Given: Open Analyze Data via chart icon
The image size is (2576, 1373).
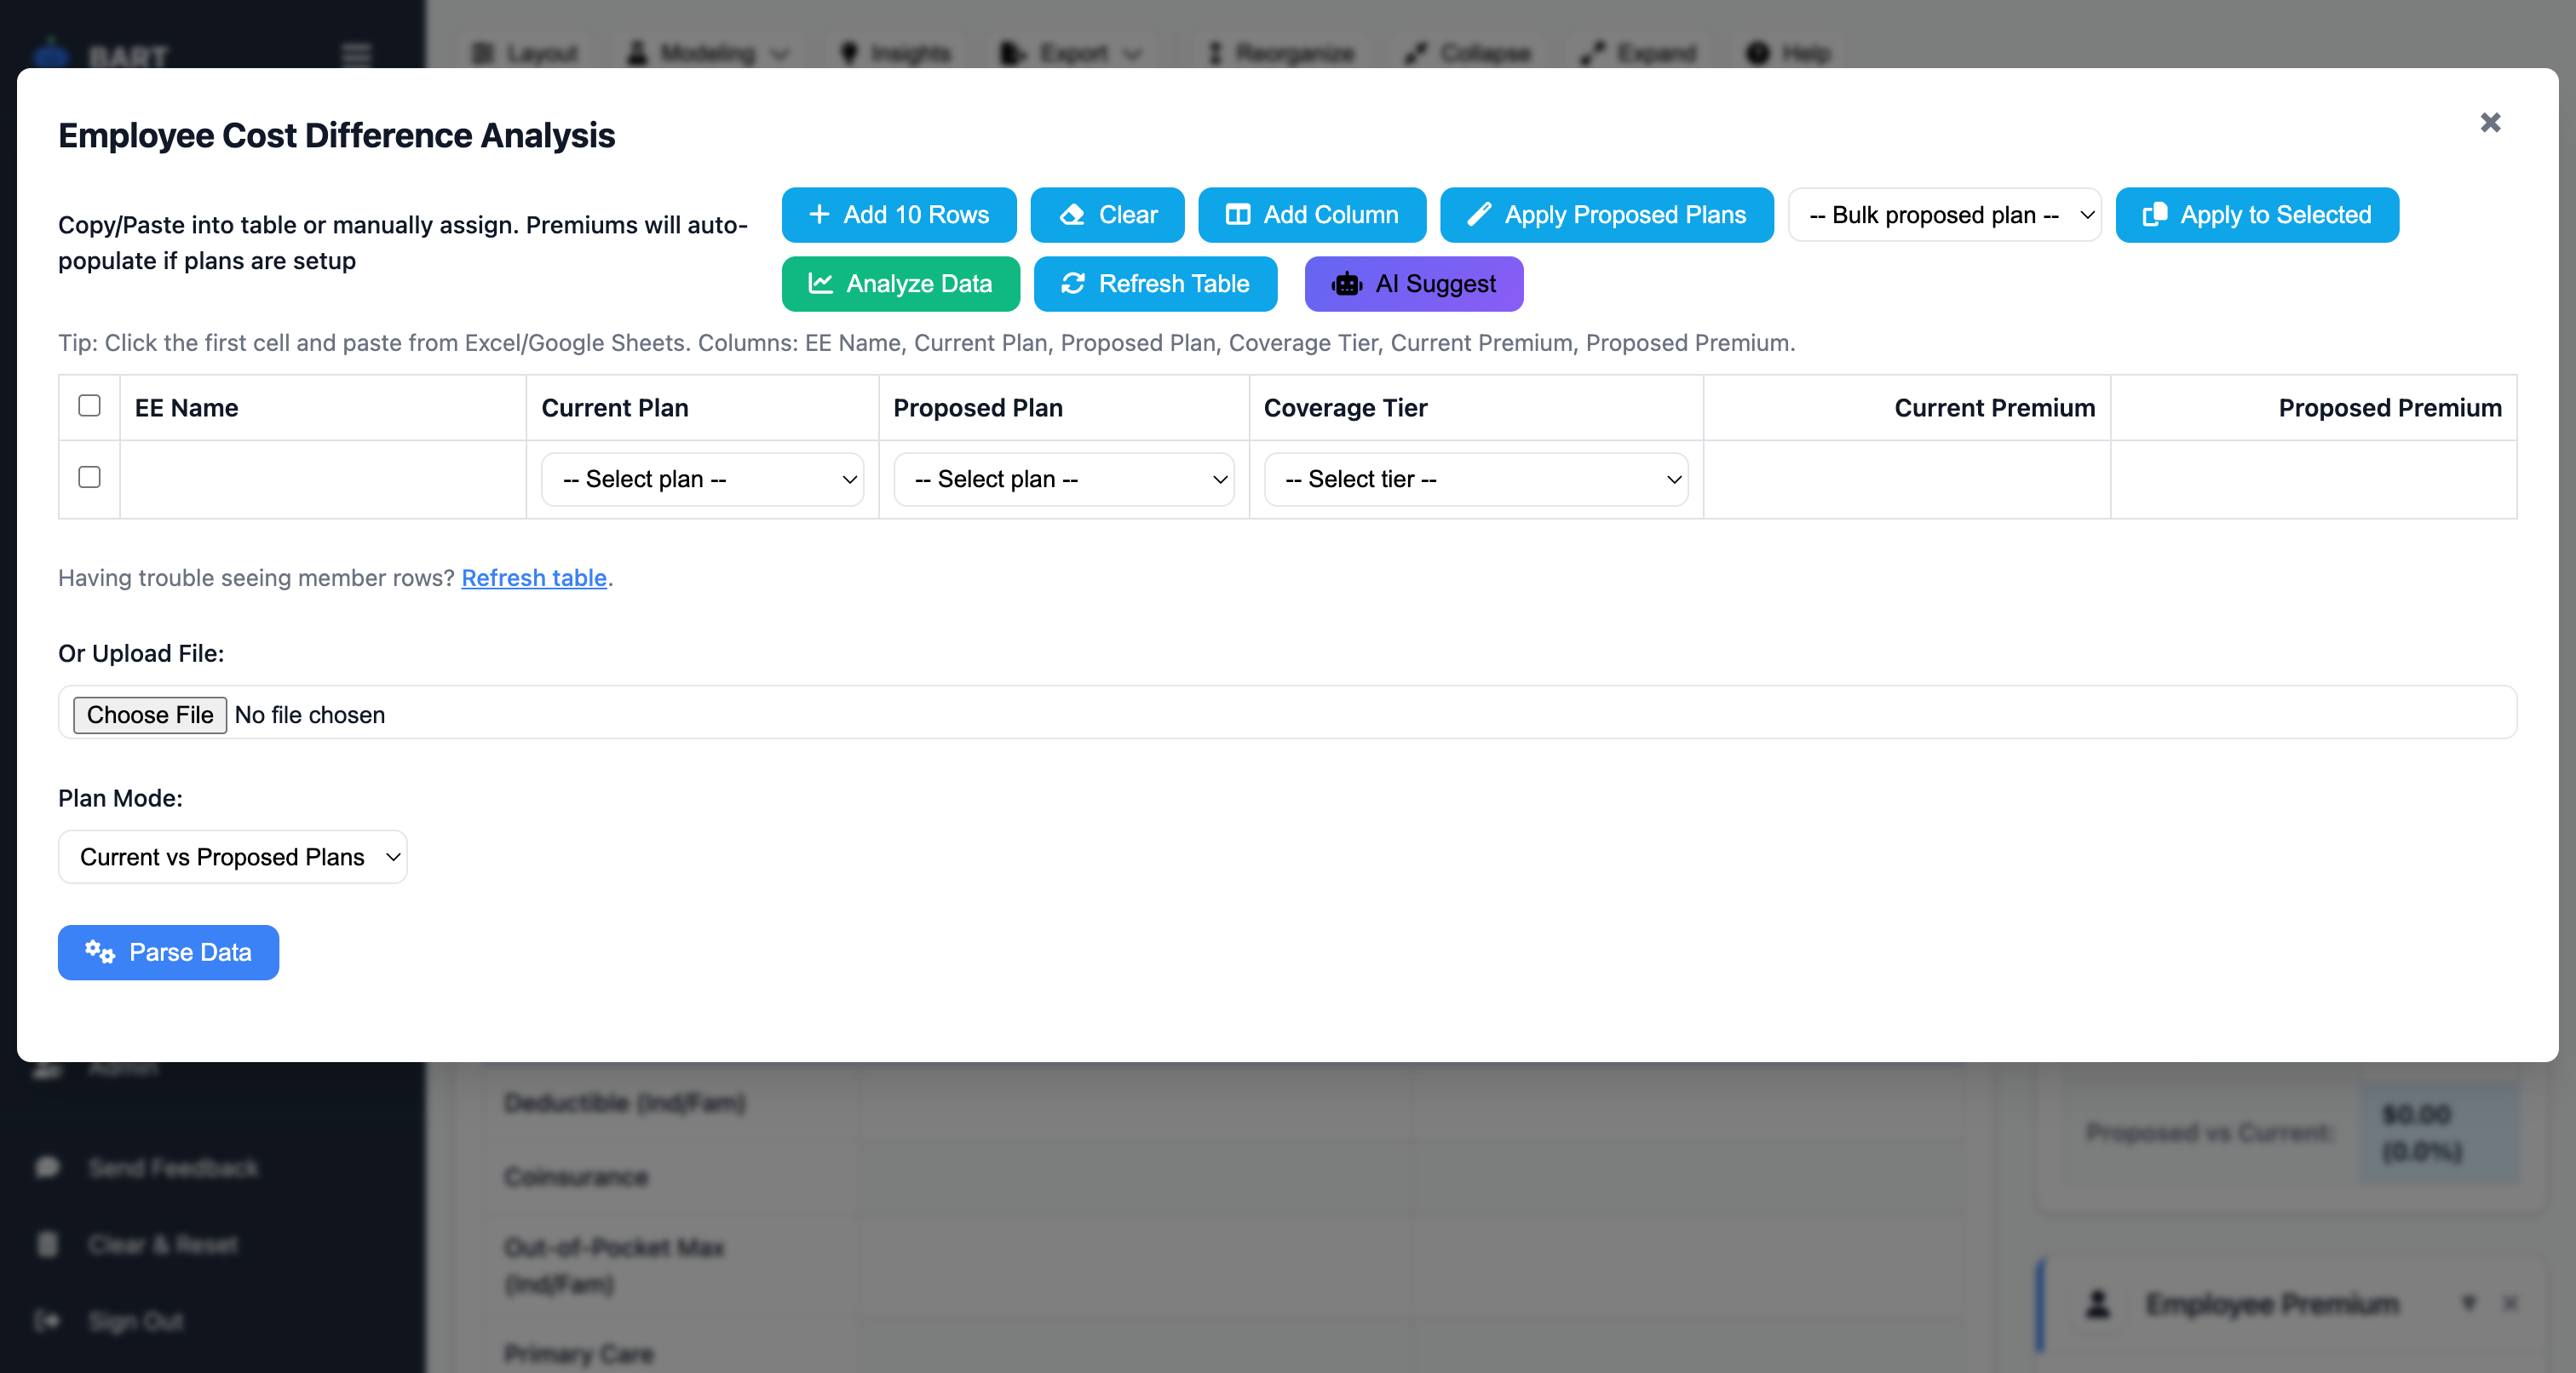Looking at the screenshot, I should (x=821, y=284).
